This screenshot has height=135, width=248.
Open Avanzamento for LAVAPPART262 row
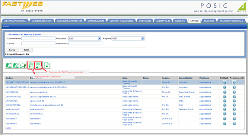pos(234,97)
